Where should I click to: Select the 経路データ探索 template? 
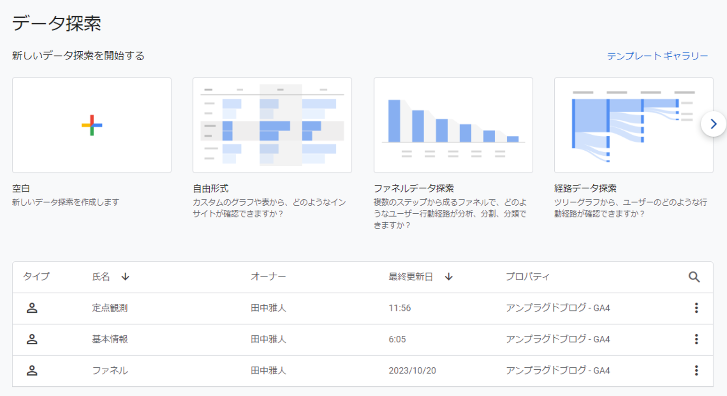pos(634,125)
